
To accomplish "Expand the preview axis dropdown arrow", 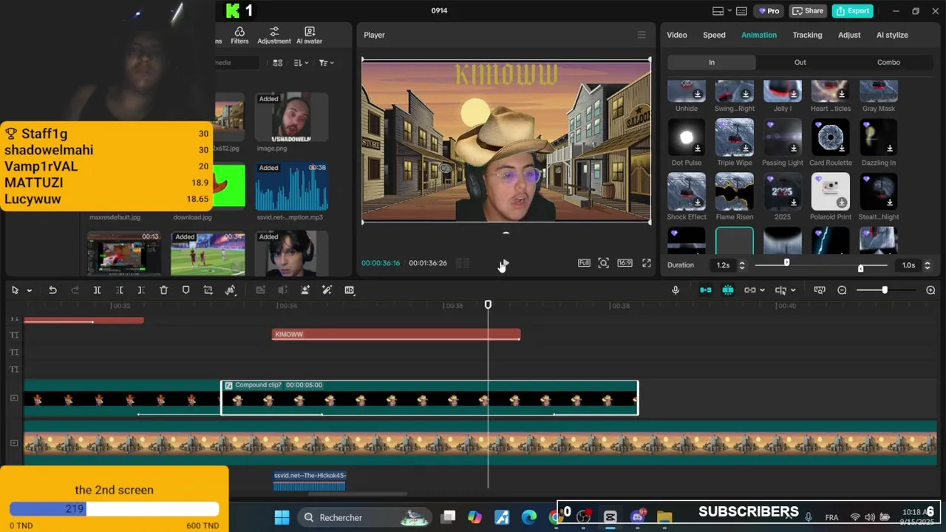I will pyautogui.click(x=793, y=290).
